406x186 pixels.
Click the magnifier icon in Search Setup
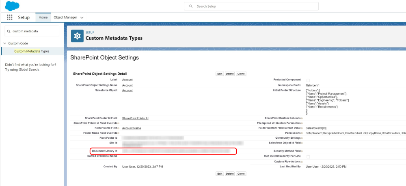[191, 6]
